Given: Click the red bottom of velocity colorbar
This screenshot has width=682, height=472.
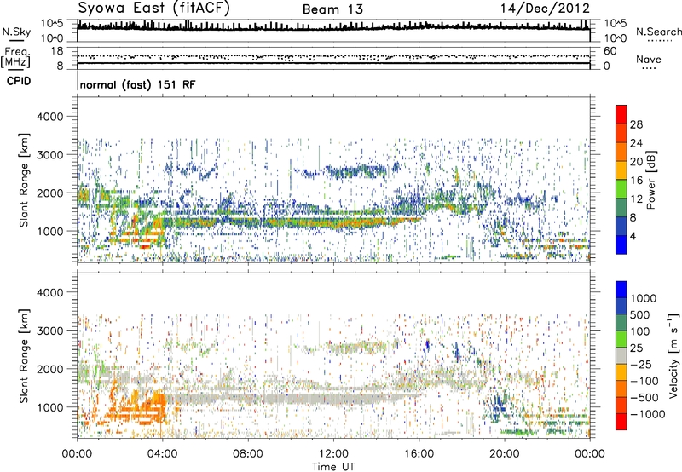Looking at the screenshot, I should (621, 422).
